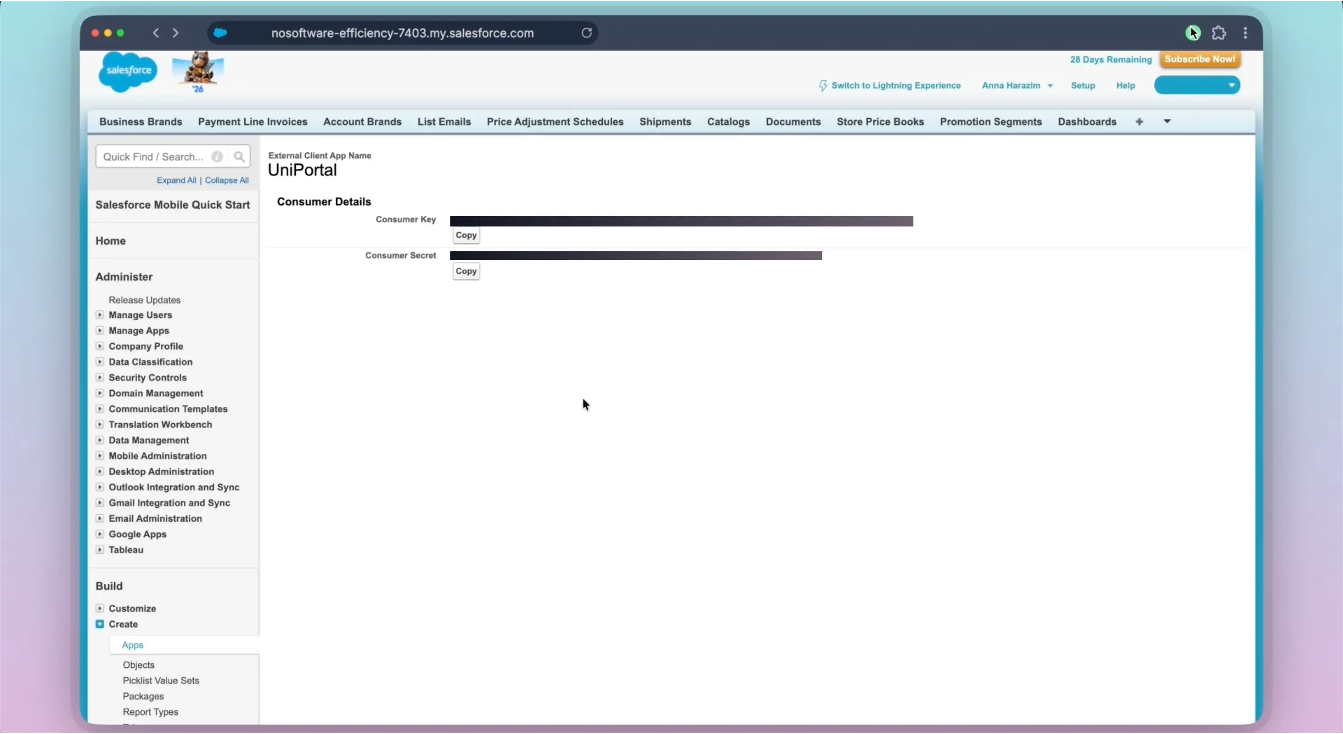Click the green profile icon in browser toolbar
1343x734 pixels.
(x=1193, y=33)
